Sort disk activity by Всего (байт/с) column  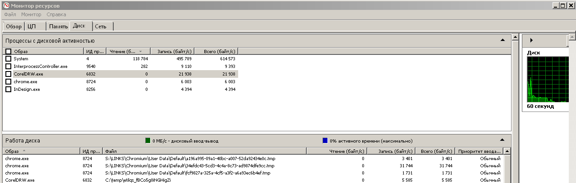[435, 151]
